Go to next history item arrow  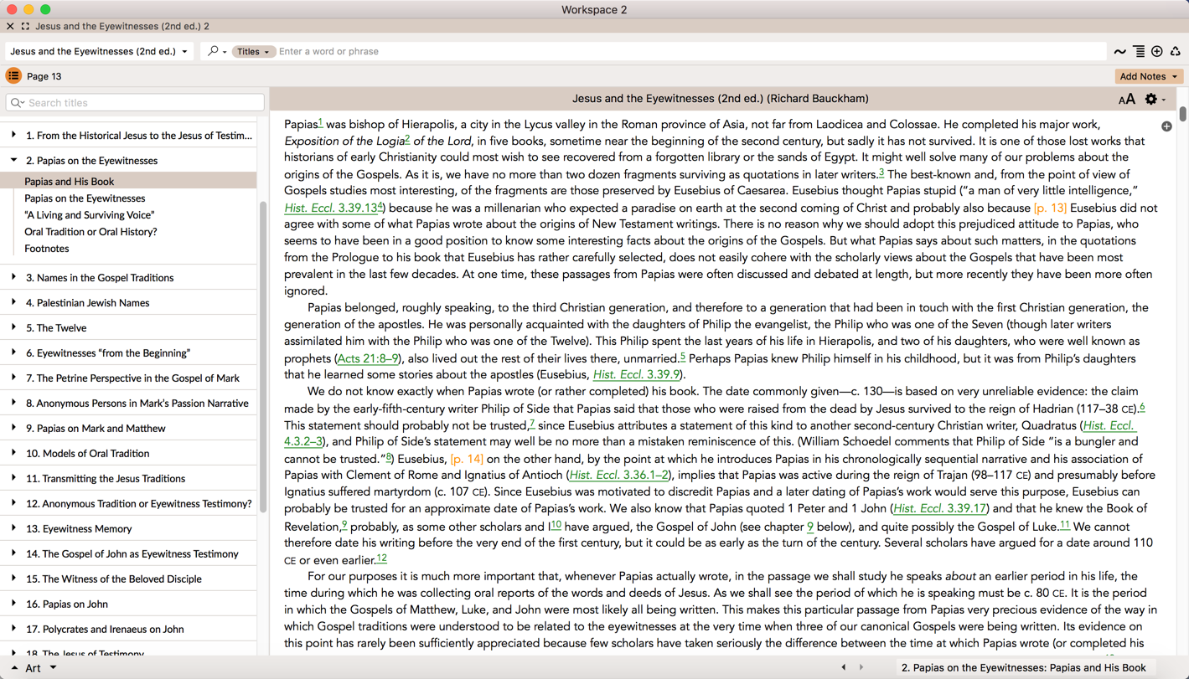point(861,667)
